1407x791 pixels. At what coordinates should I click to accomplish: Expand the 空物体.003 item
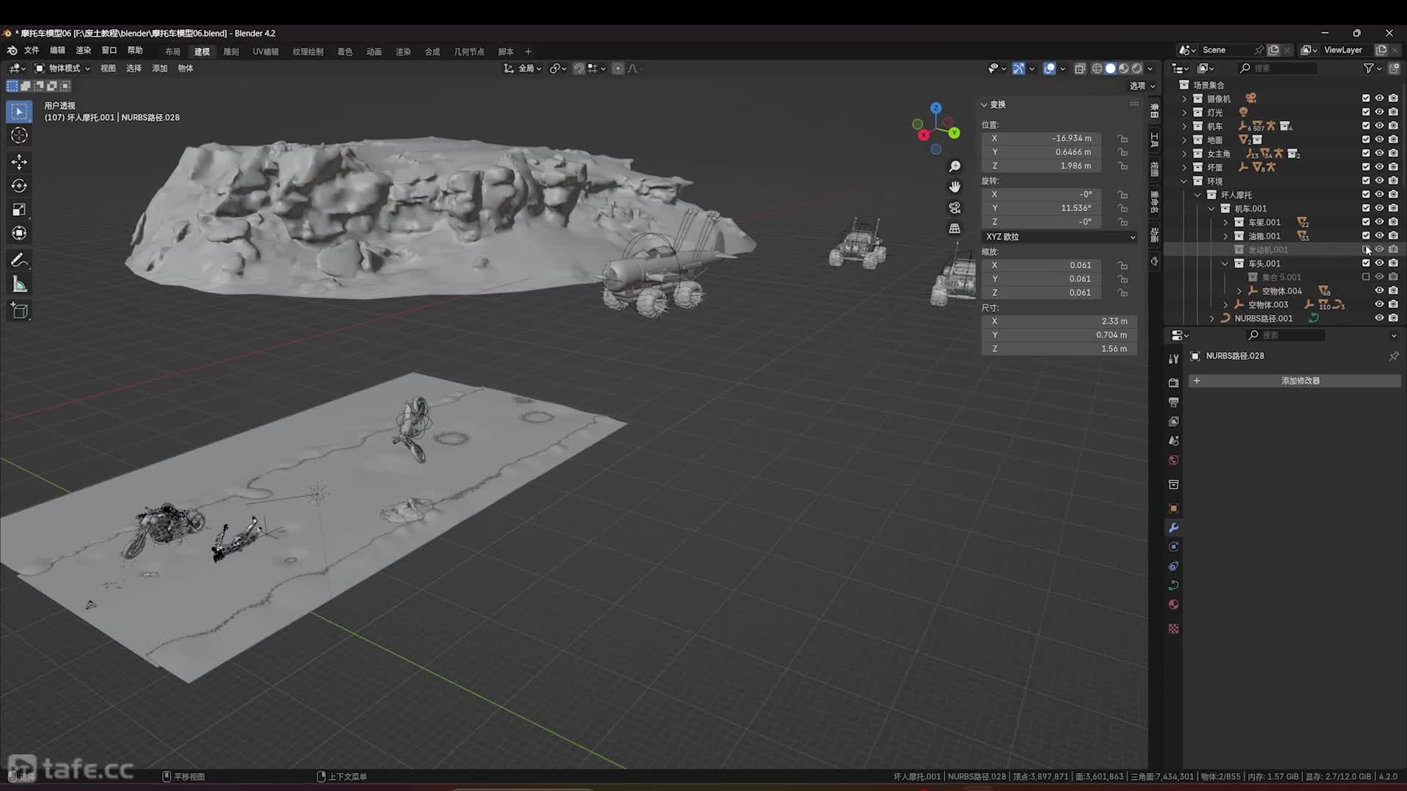click(1225, 305)
